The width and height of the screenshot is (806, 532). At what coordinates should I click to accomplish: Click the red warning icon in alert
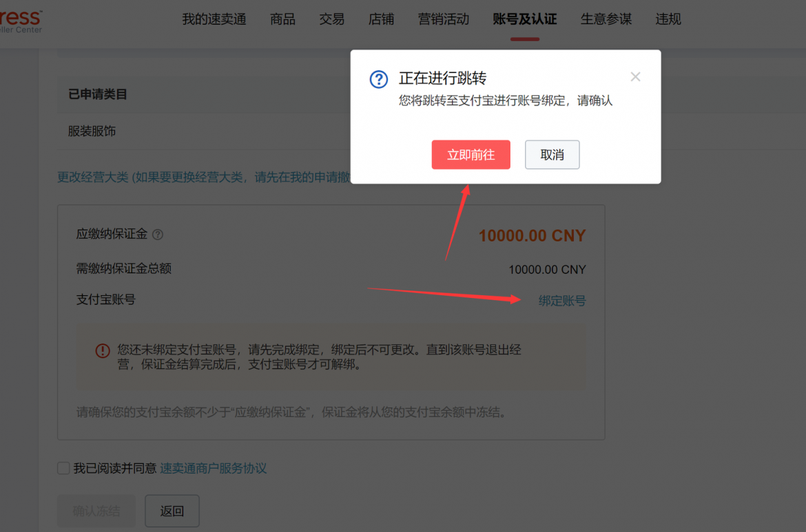click(x=103, y=351)
